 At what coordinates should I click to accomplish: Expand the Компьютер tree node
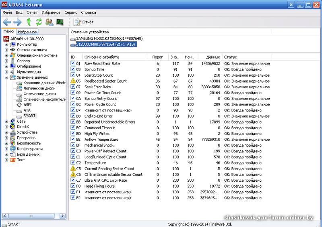click(x=6, y=45)
